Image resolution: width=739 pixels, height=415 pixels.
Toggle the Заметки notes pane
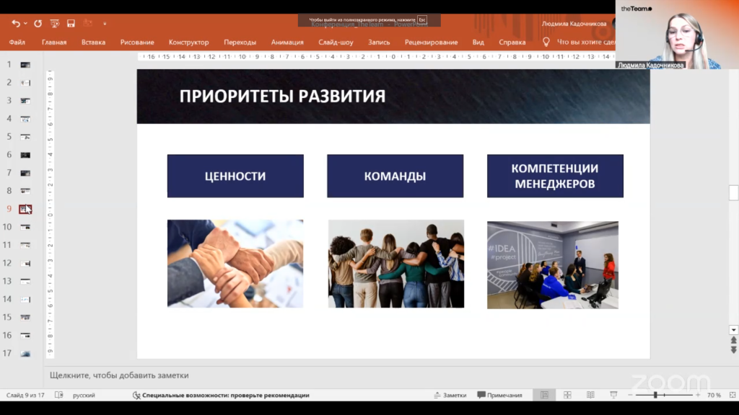point(450,396)
